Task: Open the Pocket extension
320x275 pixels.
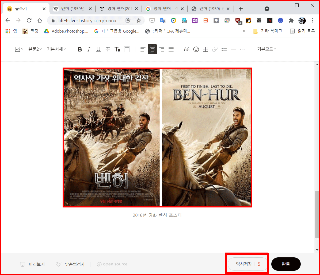Action: 152,20
